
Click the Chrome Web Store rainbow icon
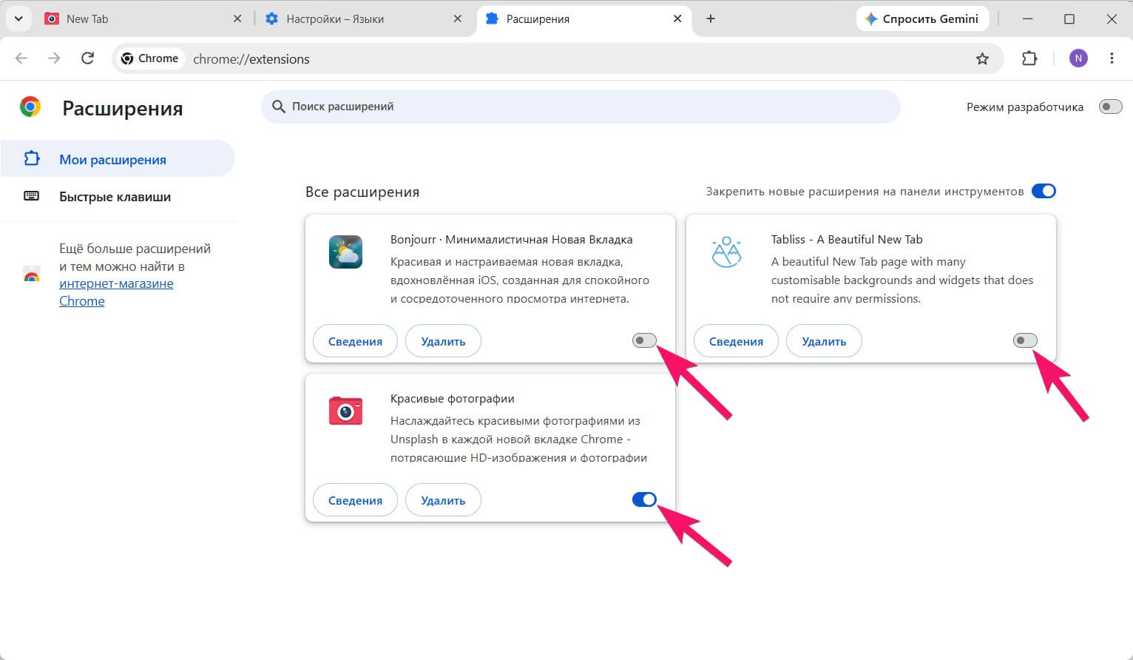click(32, 275)
